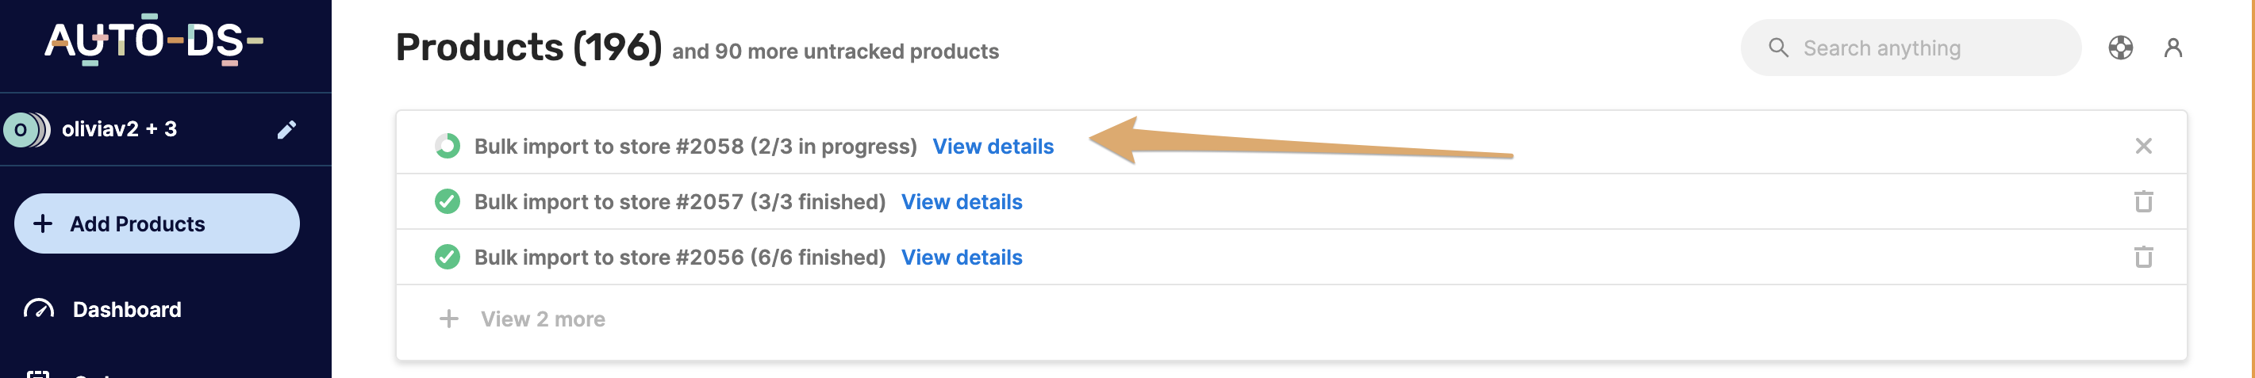Open the user account icon
The width and height of the screenshot is (2255, 378).
click(2172, 48)
